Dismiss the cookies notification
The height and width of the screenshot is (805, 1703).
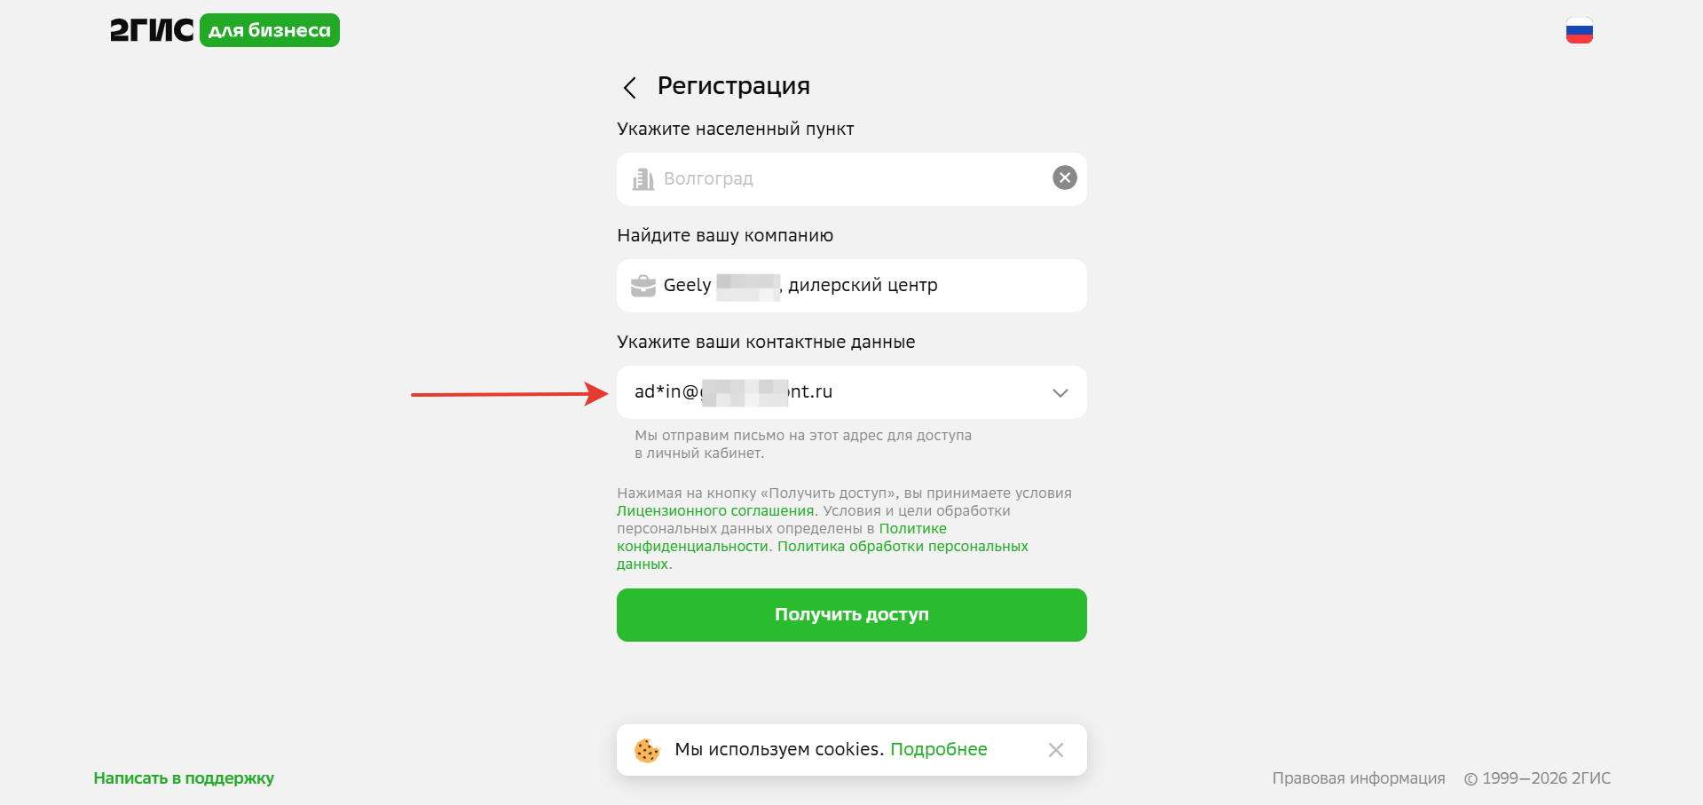(x=1055, y=750)
